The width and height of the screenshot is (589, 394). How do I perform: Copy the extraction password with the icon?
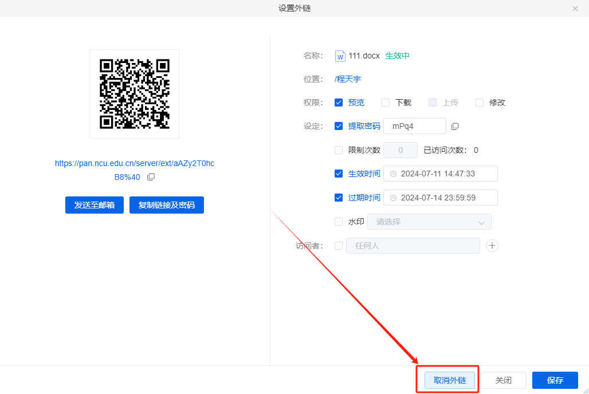(x=455, y=127)
